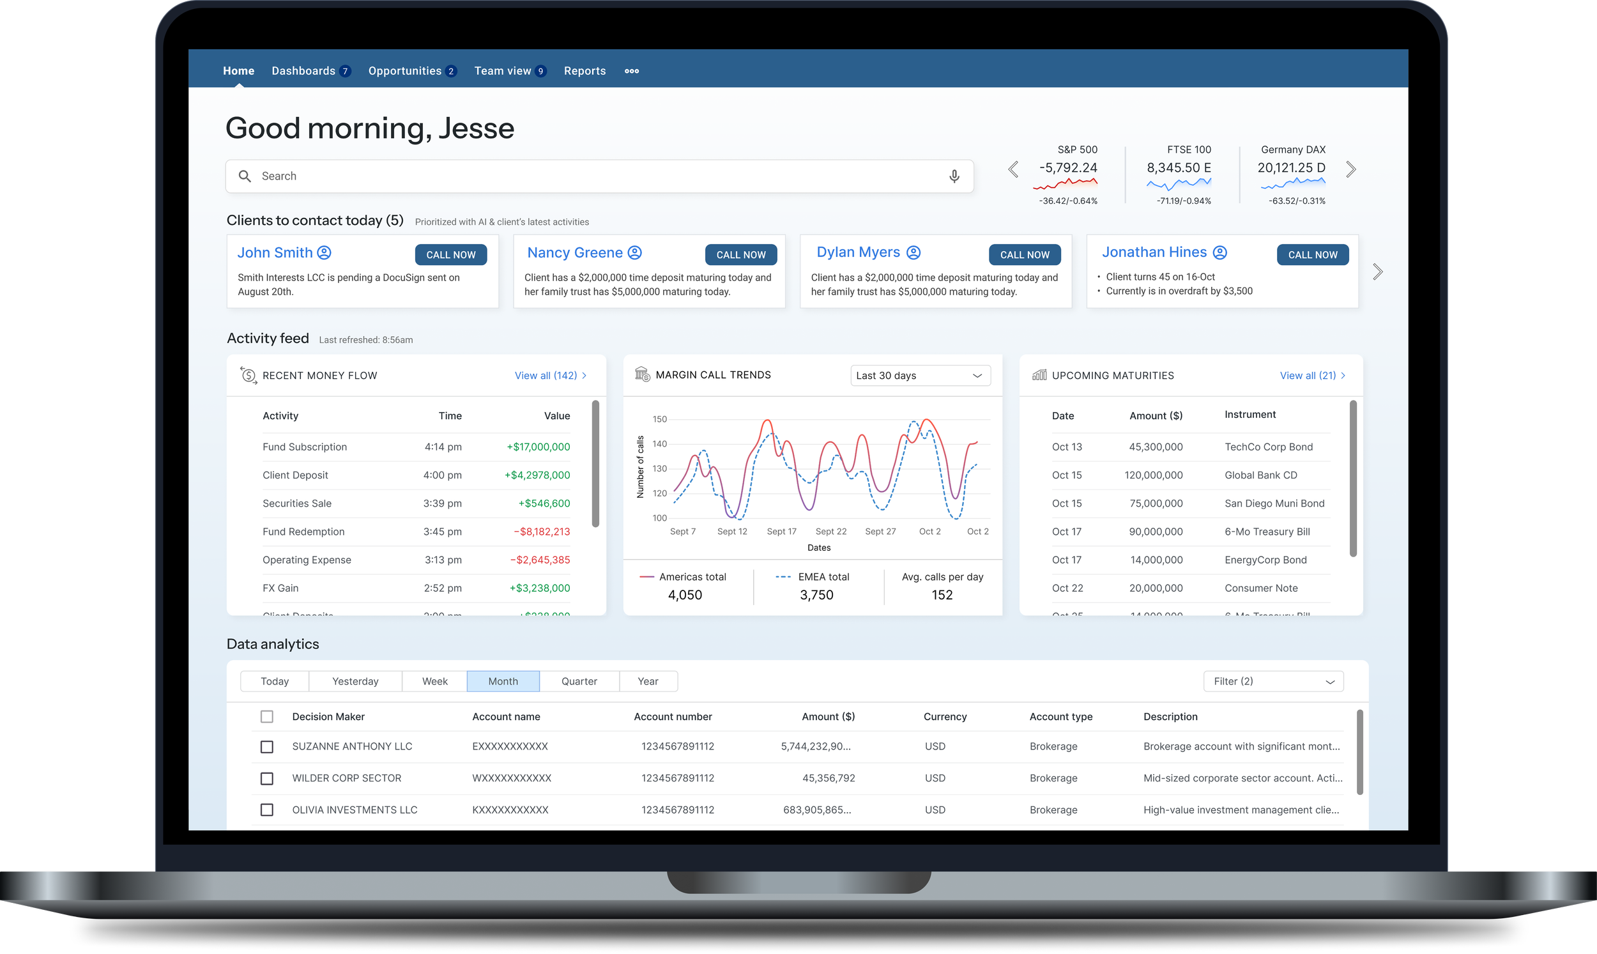This screenshot has width=1597, height=954.
Task: Click the magnifier search icon
Action: pos(245,176)
